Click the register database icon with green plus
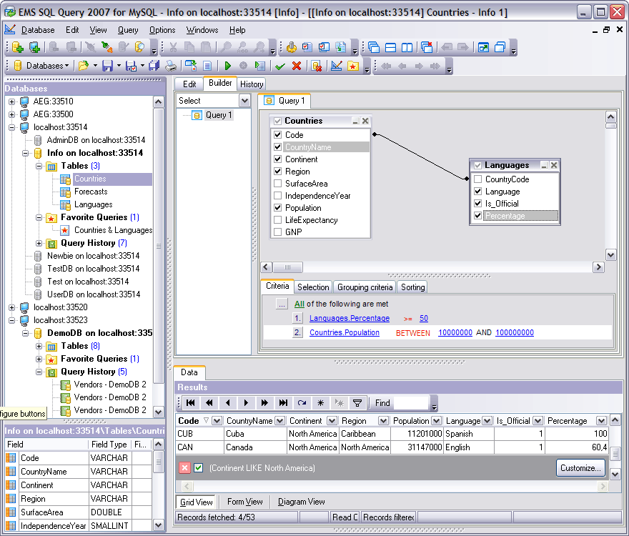 pyautogui.click(x=18, y=48)
